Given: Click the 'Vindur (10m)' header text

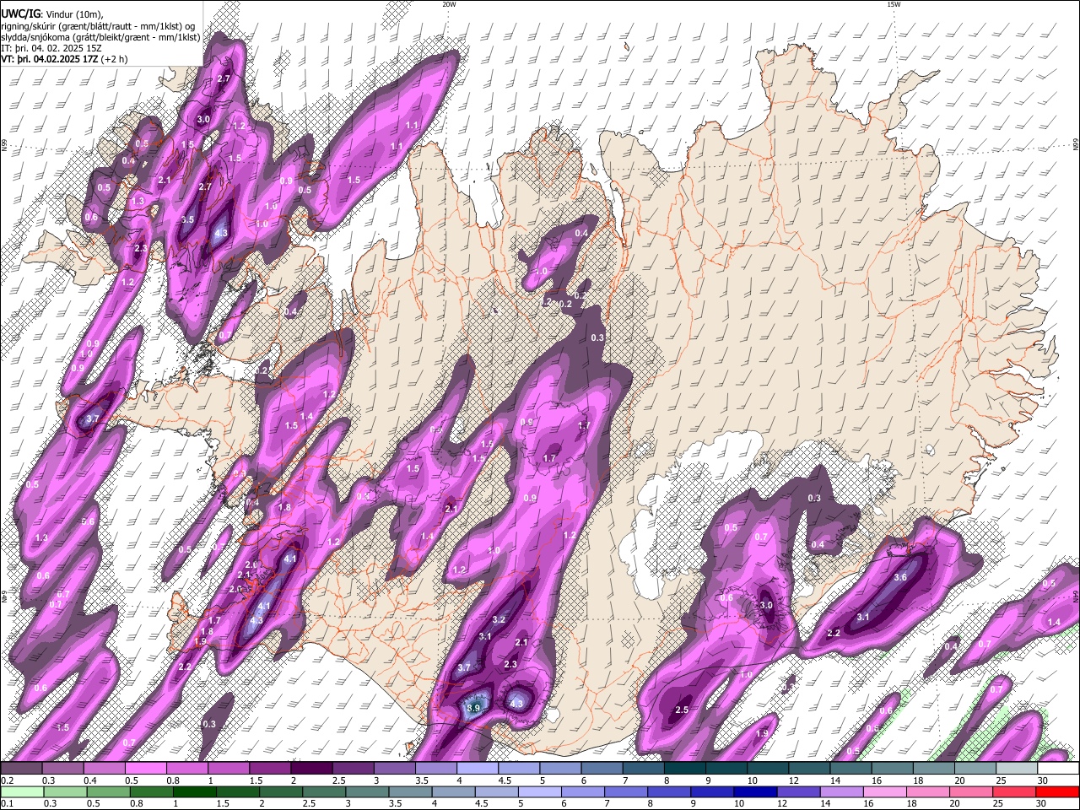Looking at the screenshot, I should (x=74, y=14).
